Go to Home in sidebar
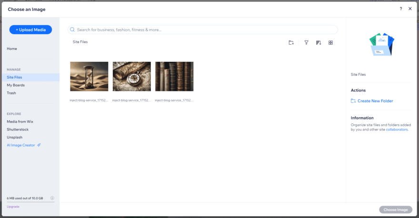This screenshot has height=218, width=419. 12,49
